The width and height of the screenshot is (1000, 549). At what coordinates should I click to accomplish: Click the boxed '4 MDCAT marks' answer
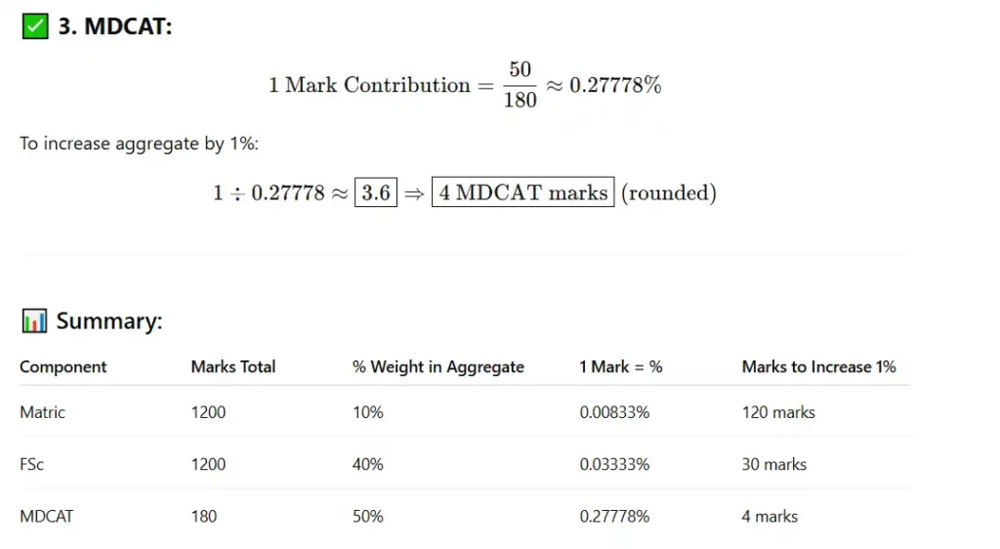[523, 191]
